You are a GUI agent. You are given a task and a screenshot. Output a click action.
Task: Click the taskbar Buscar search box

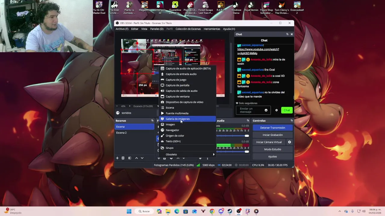[x=144, y=211]
